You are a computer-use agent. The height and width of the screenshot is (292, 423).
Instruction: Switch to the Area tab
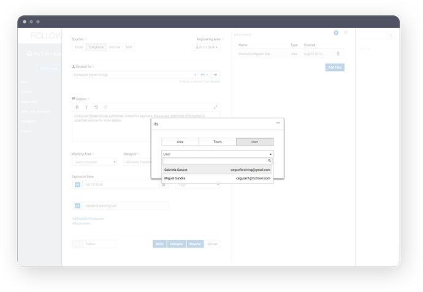(x=180, y=141)
